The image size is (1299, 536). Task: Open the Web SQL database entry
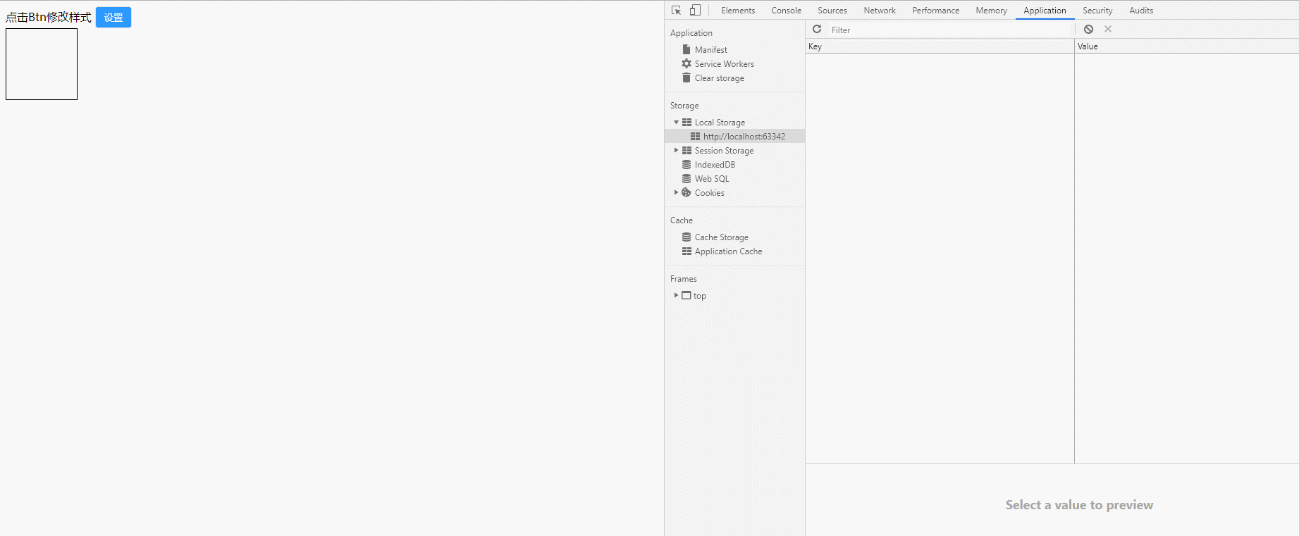tap(712, 179)
